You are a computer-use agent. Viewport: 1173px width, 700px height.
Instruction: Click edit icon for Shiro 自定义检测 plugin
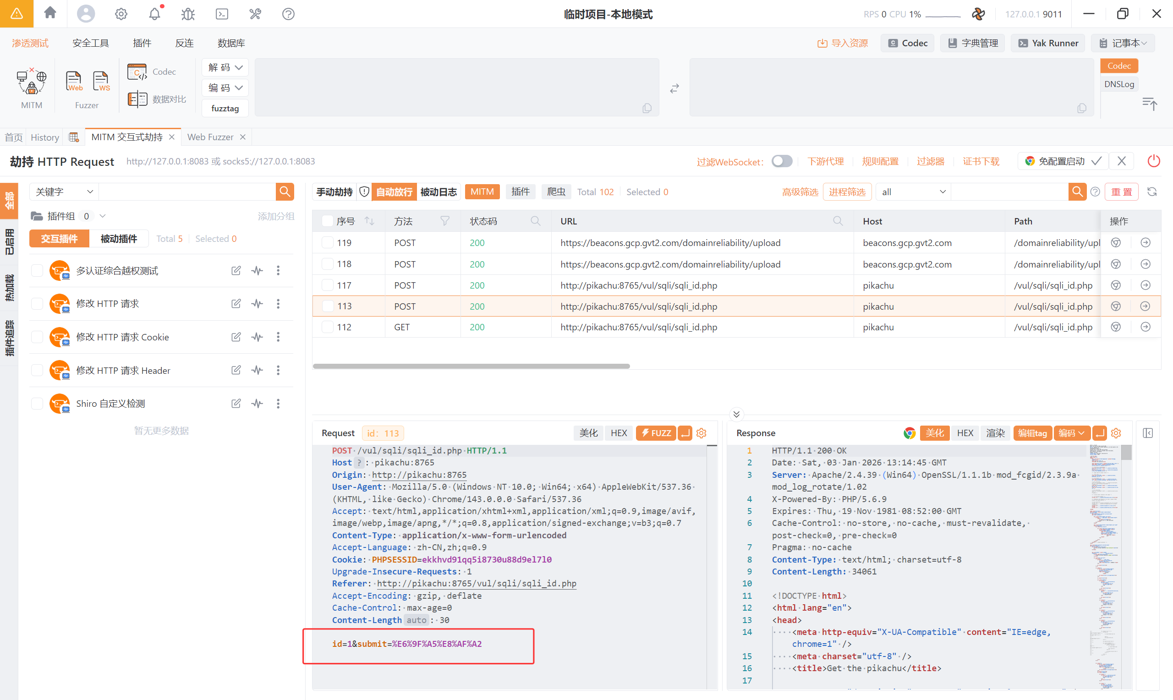pyautogui.click(x=236, y=403)
